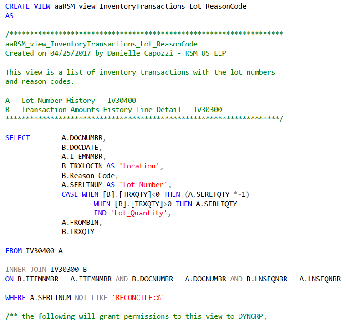The height and width of the screenshot is (331, 346).
Task: Click the INNER JOIN keywords
Action: click(x=26, y=270)
